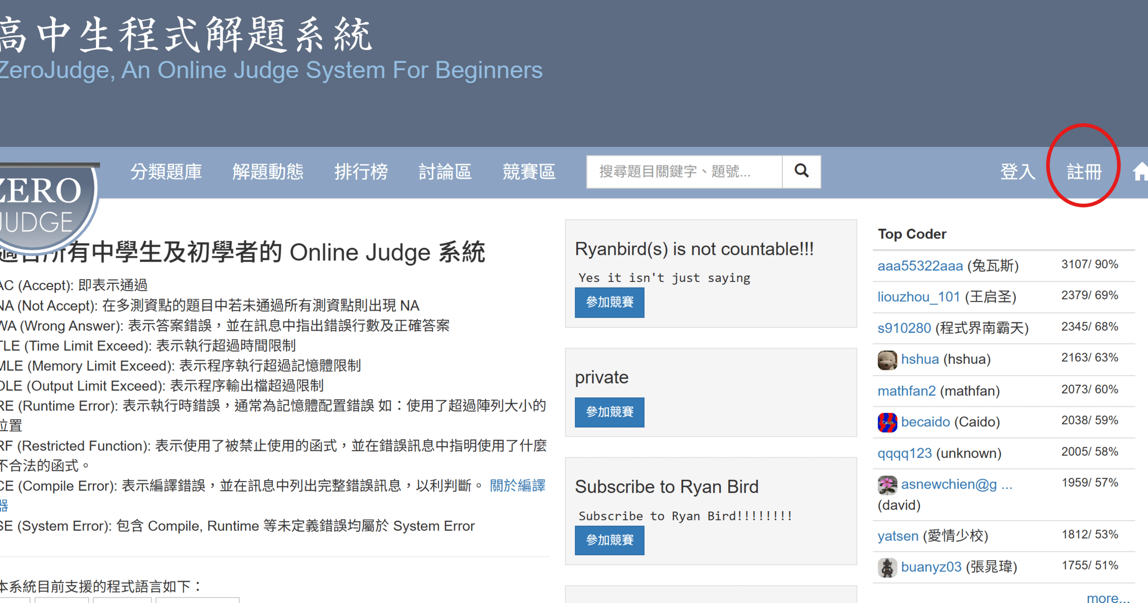
Task: Click asnewchien's flower avatar
Action: point(887,485)
